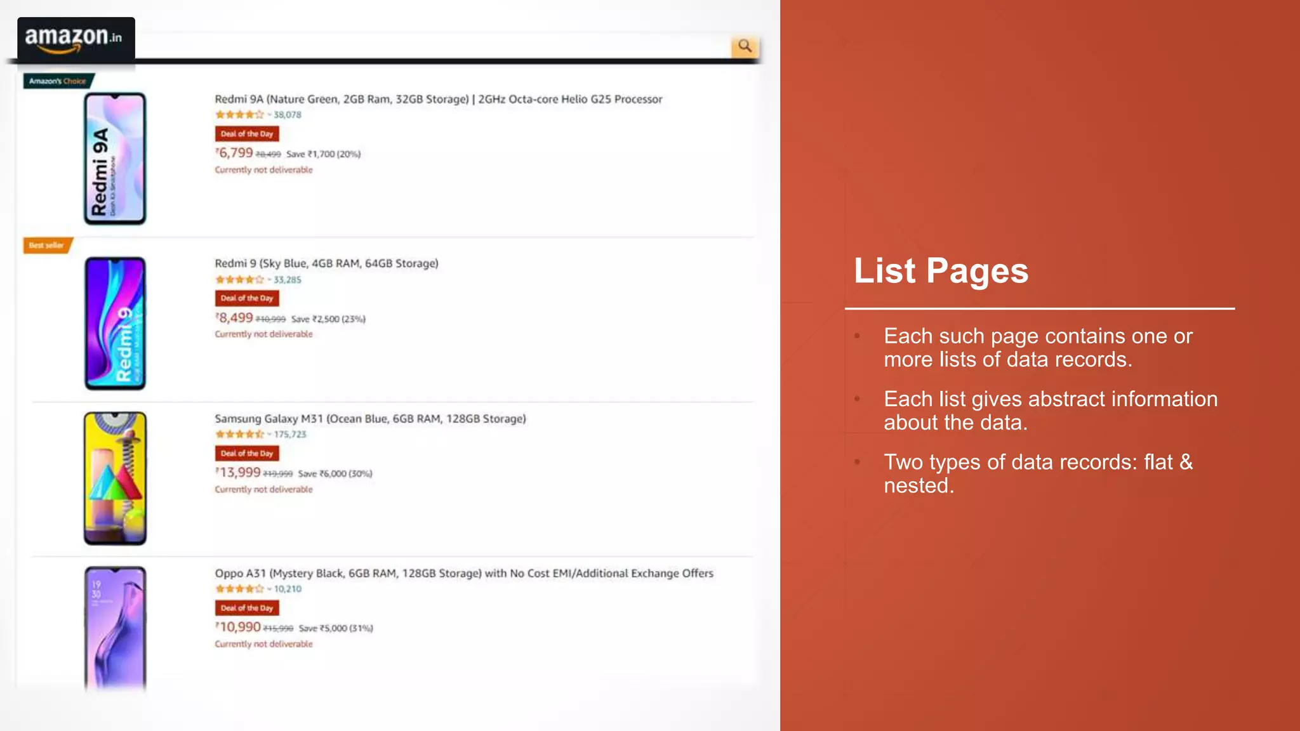This screenshot has width=1300, height=731.
Task: Click Deal of the Day badge under Redmi 9A
Action: pyautogui.click(x=247, y=134)
